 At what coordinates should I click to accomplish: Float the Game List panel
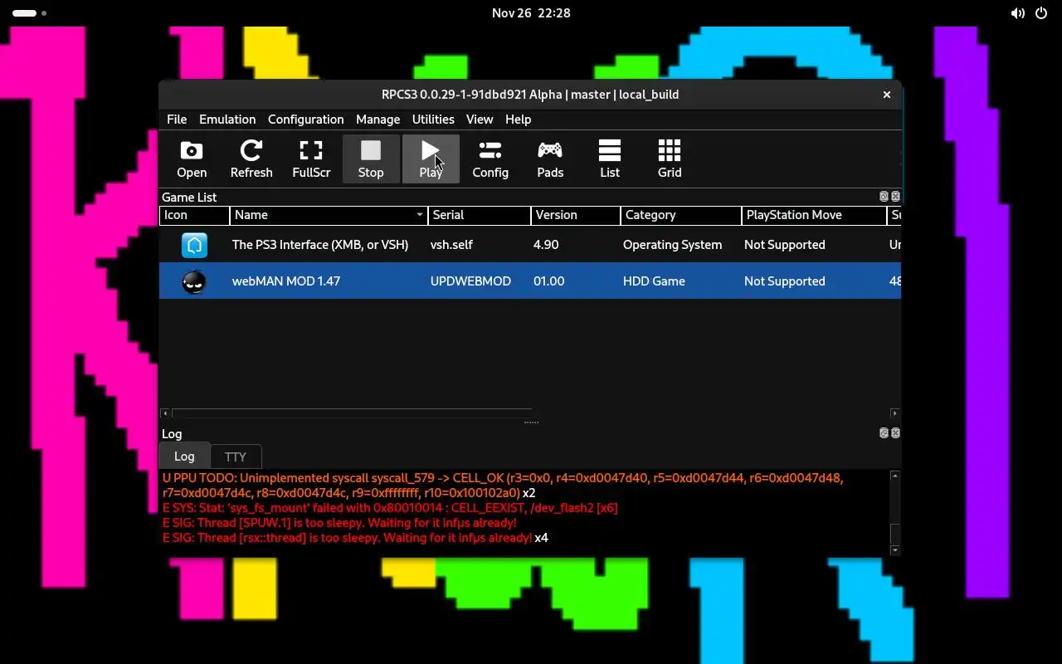click(x=884, y=197)
